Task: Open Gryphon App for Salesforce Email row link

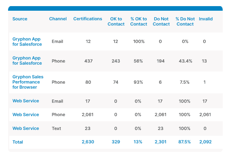Action: click(27, 42)
